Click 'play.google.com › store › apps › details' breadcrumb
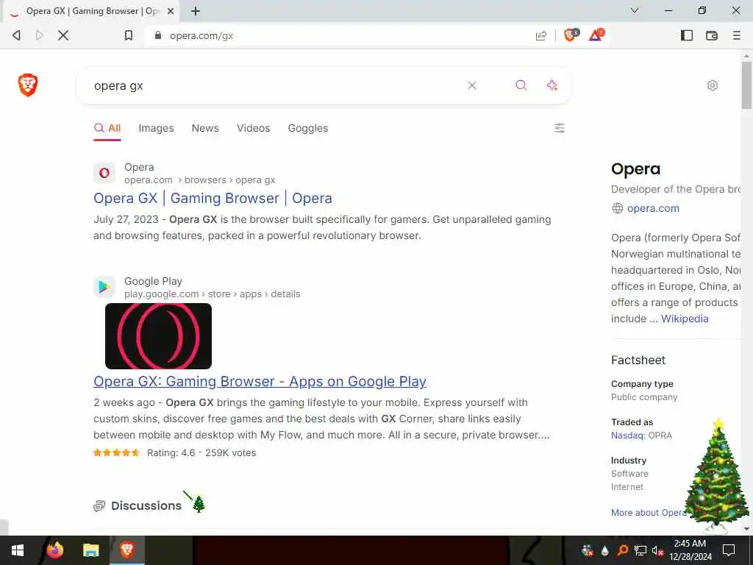Viewport: 753px width, 565px height. pos(212,294)
